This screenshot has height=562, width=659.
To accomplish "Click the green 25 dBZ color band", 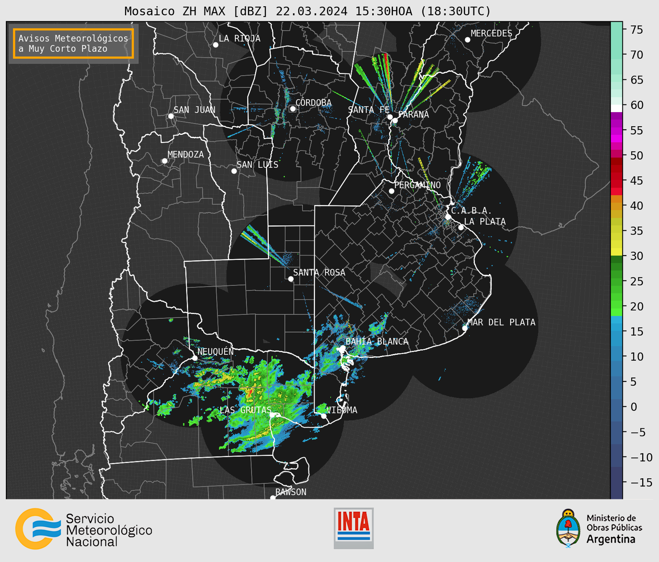I will pyautogui.click(x=616, y=281).
